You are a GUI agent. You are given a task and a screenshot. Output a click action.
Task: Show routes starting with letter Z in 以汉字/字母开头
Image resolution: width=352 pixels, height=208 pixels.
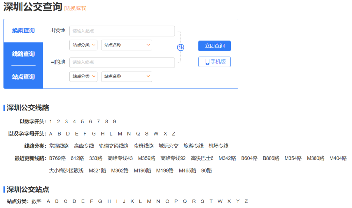tap(173, 134)
